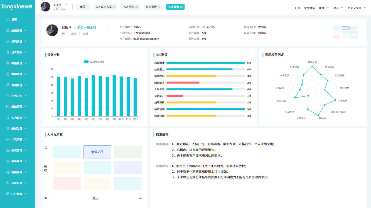This screenshot has height=208, width=371.
Task: Open 在线学习 via its sidebar icon
Action: coord(7,95)
